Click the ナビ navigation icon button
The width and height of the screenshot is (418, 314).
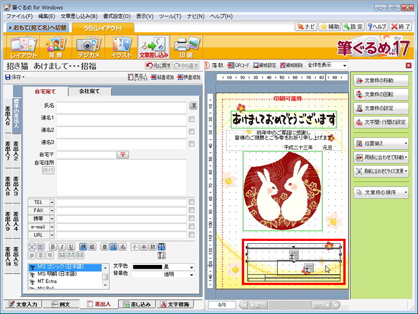click(306, 27)
